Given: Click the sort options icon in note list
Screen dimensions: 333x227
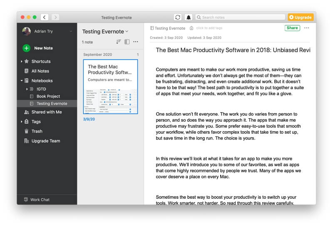Looking at the screenshot, I should click(x=119, y=42).
